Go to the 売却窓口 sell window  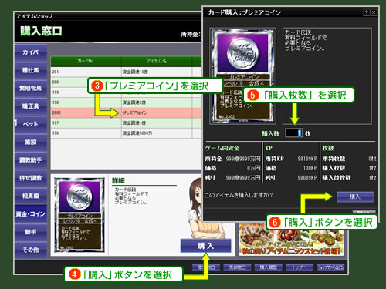point(237,267)
